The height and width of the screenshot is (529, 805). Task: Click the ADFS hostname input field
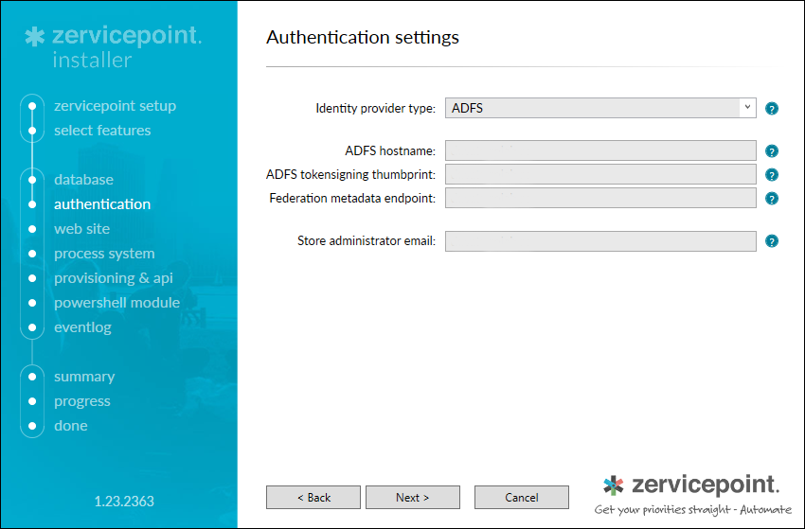click(x=600, y=150)
